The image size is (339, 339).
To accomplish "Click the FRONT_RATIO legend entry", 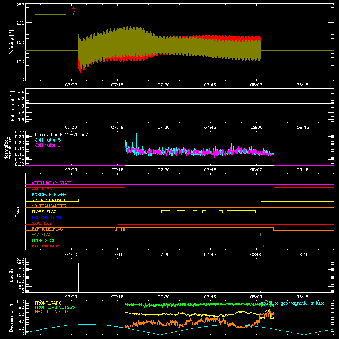I will (48, 303).
